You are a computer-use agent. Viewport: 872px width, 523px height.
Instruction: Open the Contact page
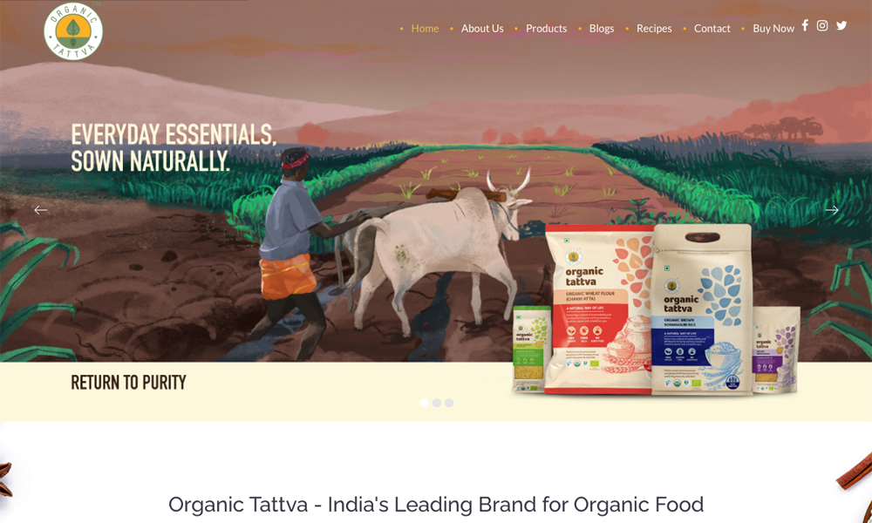pyautogui.click(x=712, y=29)
